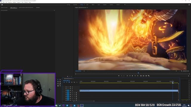Toggle sync lock on the second audio track

click(x=70, y=95)
